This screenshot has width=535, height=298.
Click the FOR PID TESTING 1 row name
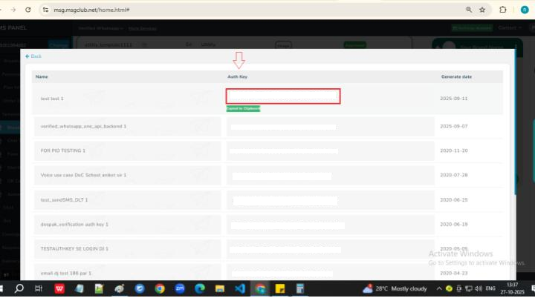click(63, 150)
